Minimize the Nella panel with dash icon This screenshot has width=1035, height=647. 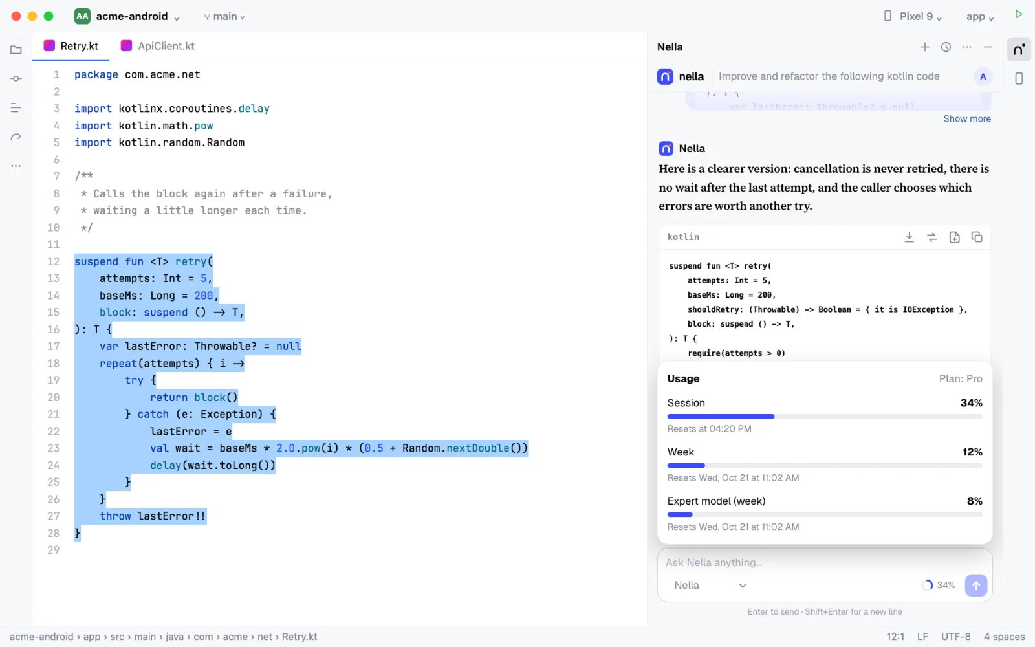coord(988,47)
